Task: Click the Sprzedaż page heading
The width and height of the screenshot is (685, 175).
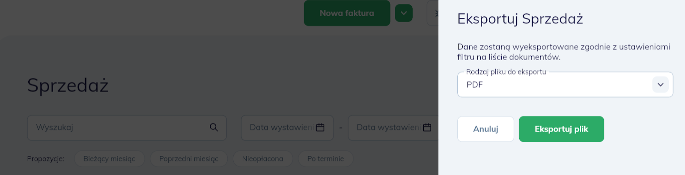Action: (x=68, y=85)
